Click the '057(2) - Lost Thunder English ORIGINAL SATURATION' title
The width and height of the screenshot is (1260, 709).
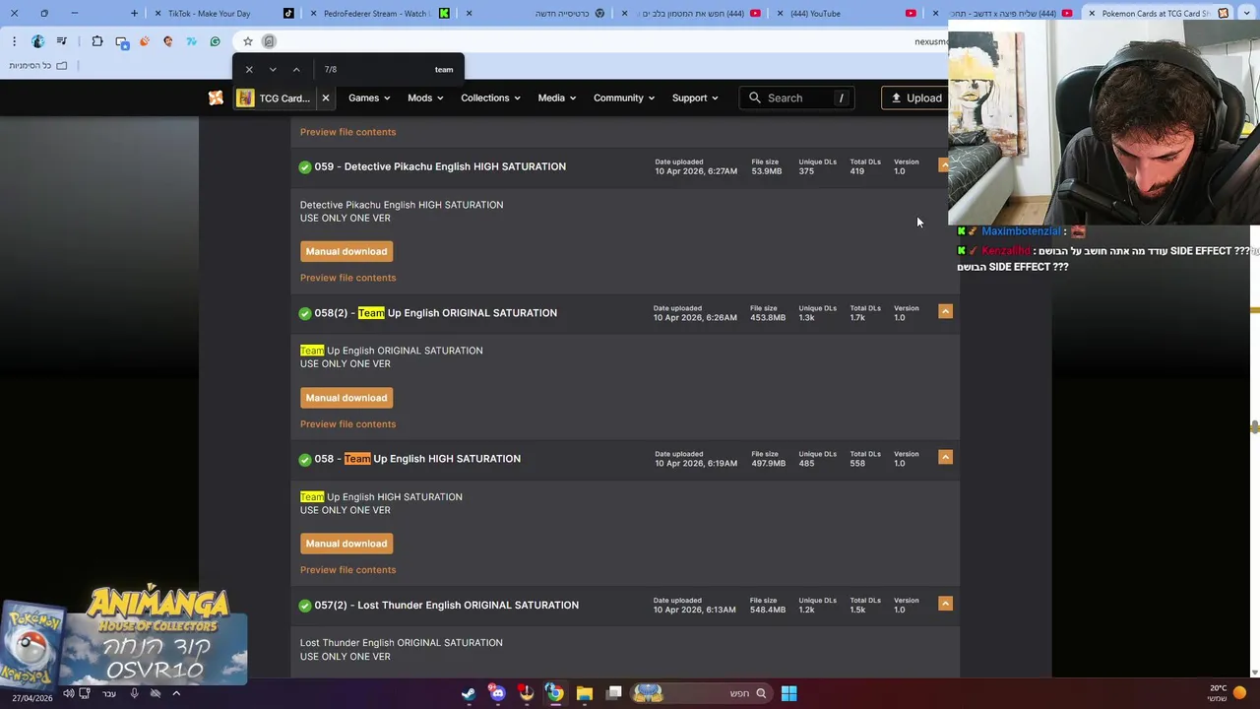[x=446, y=605]
